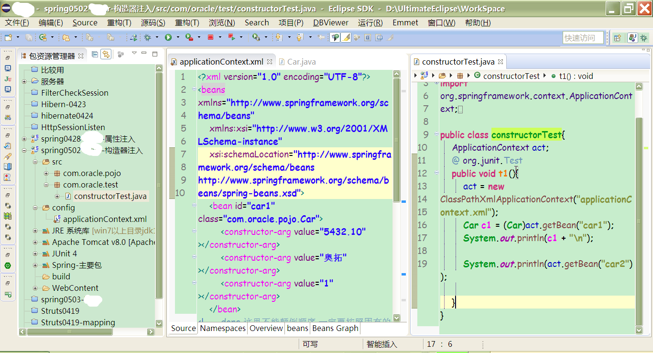This screenshot has height=353, width=653.
Task: Click Collapse All in Package Explorer
Action: pyautogui.click(x=95, y=54)
